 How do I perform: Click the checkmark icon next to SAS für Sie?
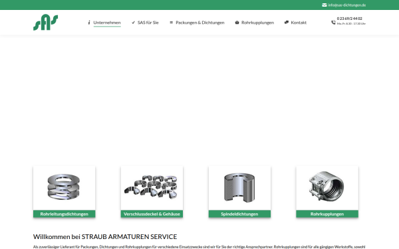tap(134, 23)
